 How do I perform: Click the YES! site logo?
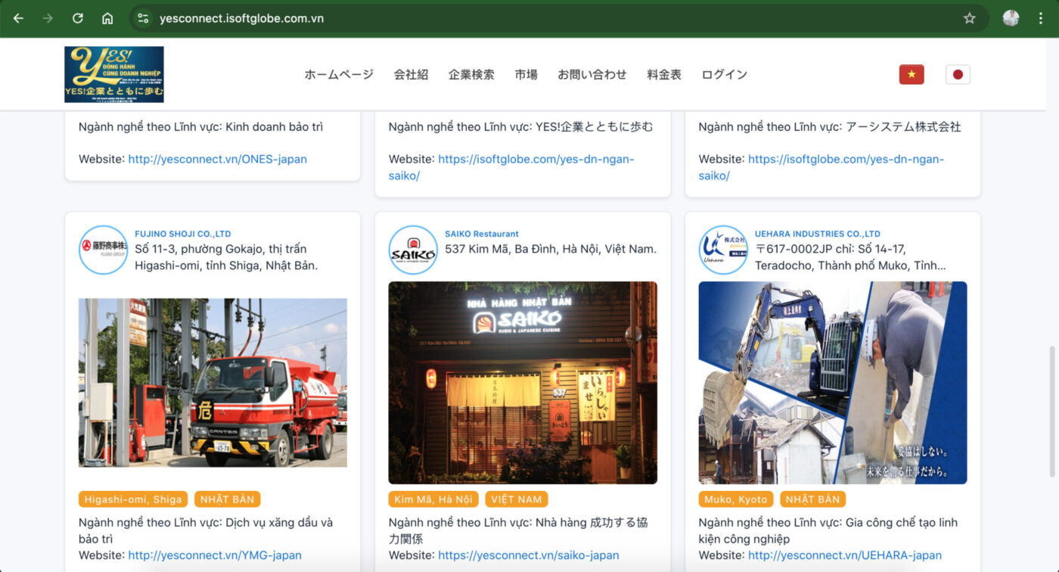tap(114, 74)
